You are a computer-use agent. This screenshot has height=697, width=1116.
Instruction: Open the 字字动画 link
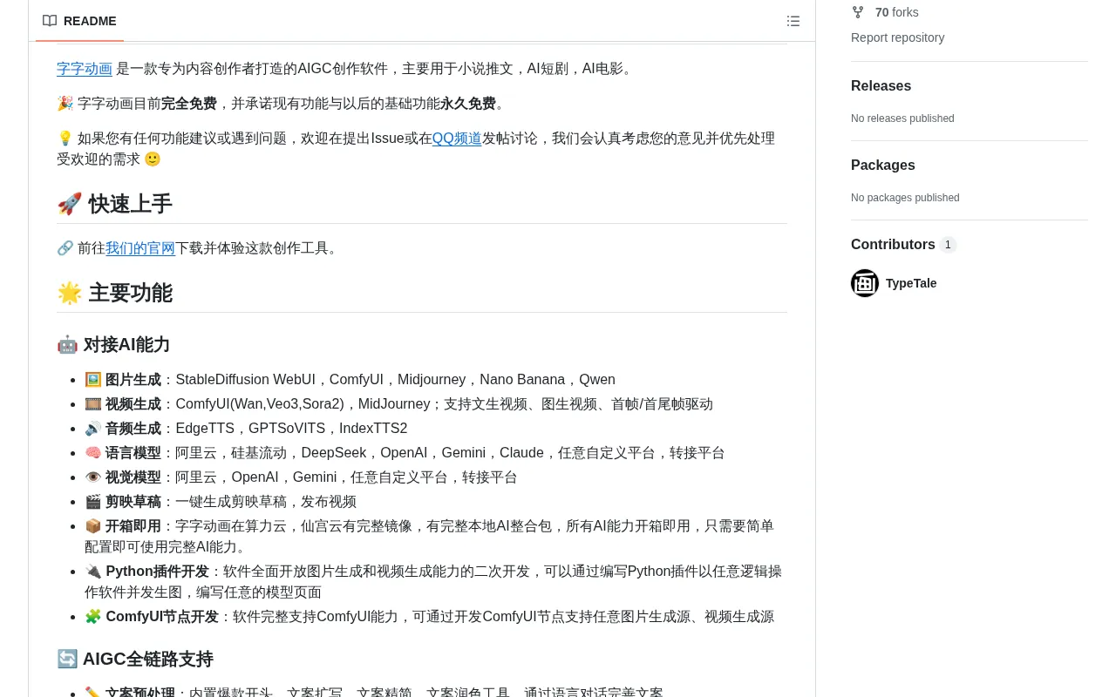point(85,69)
